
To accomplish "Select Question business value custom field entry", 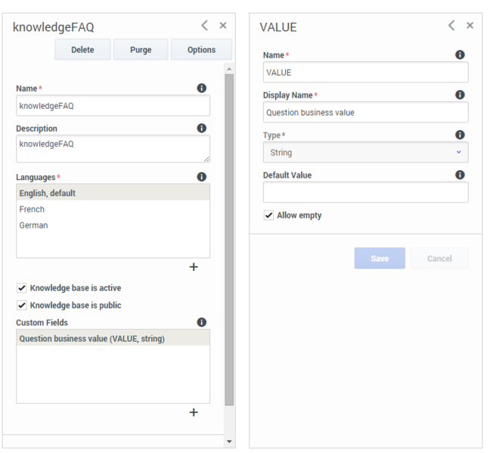I will 91,339.
